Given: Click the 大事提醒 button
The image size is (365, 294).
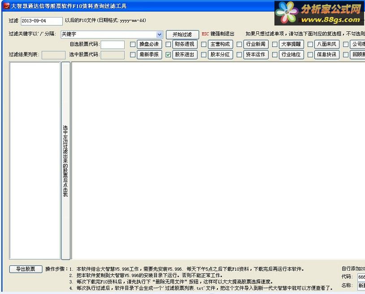Looking at the screenshot, I should click(x=291, y=44).
